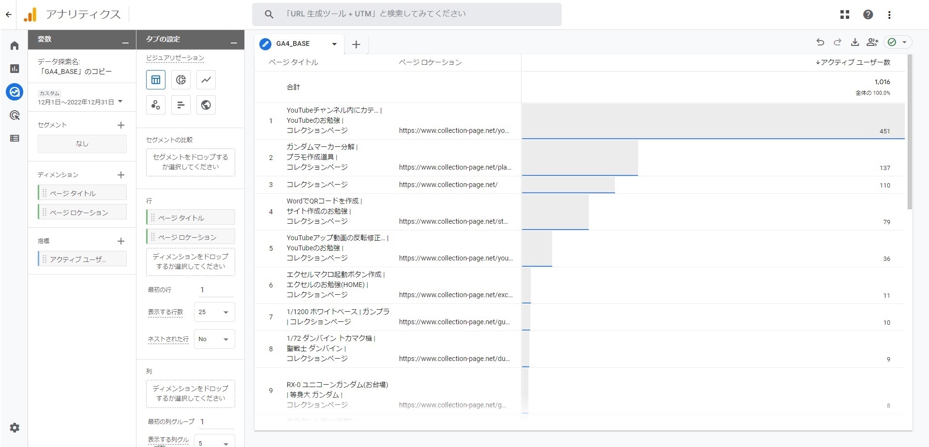Click the Share exploration people icon
Viewport: 929px width, 447px height.
(872, 42)
